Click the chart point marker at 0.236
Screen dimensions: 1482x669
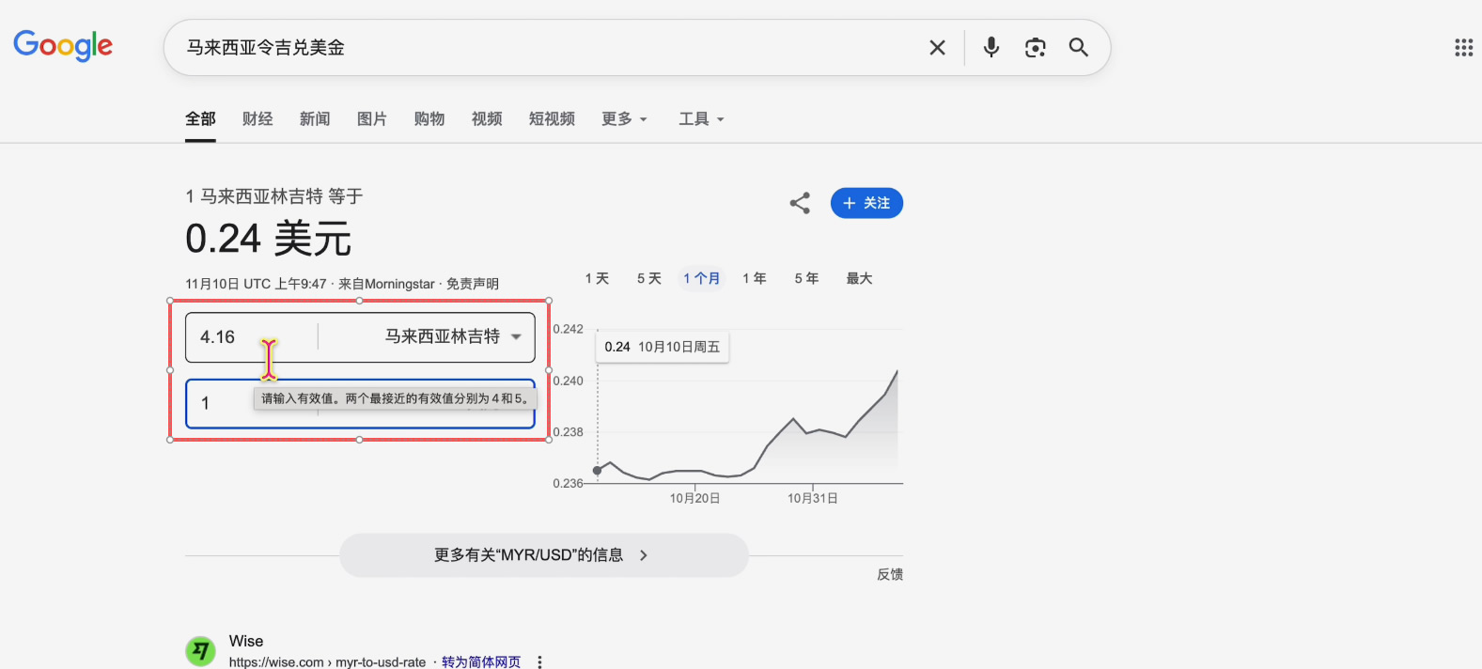pos(597,470)
